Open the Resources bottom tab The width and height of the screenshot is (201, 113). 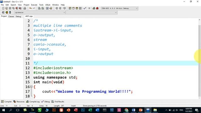coord(19,102)
